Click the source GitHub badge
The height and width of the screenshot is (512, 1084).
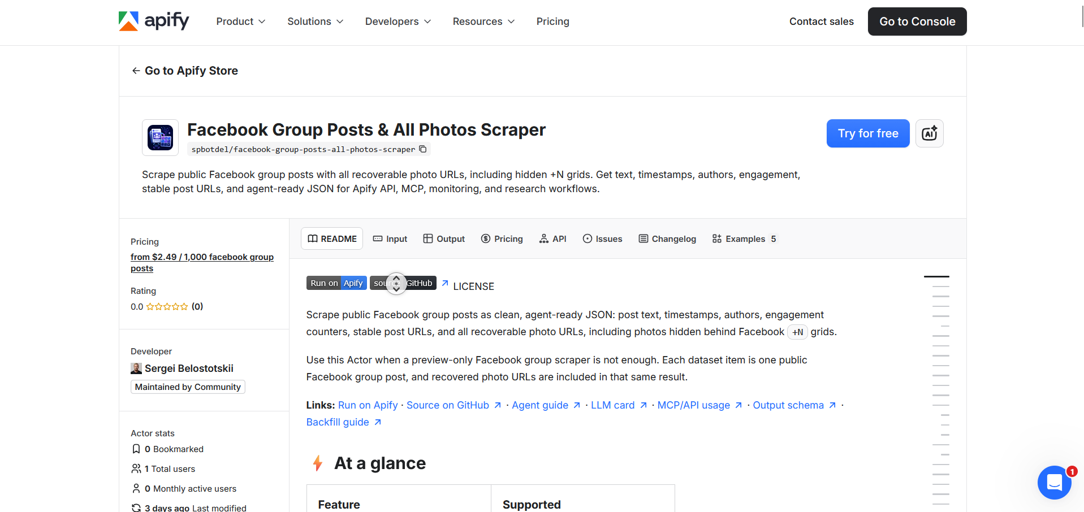click(x=403, y=283)
